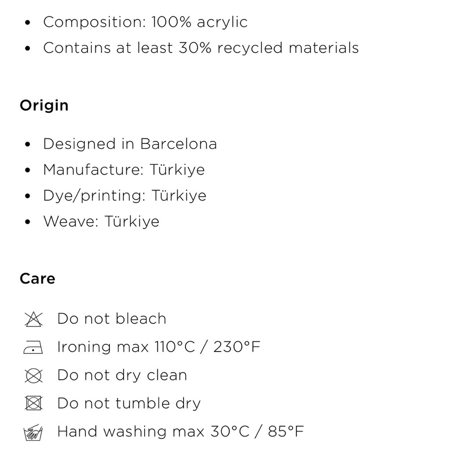Click the hand washing icon
The image size is (459, 459).
click(33, 432)
